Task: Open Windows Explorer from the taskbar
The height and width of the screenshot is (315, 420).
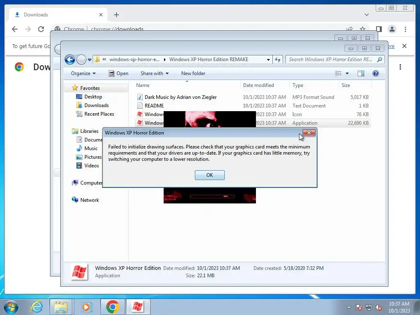Action: coord(61,307)
